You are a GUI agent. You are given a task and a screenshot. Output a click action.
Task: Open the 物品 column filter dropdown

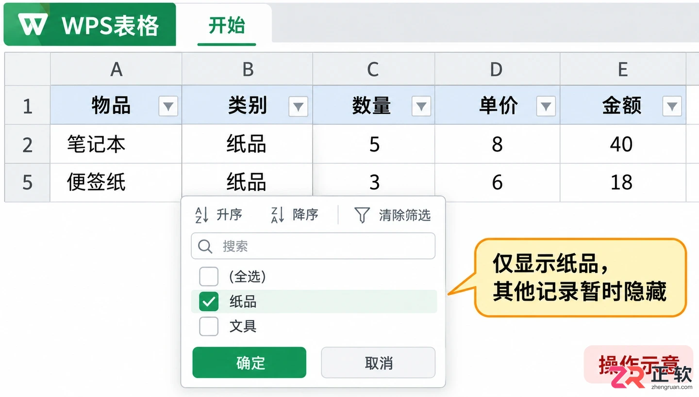[168, 106]
